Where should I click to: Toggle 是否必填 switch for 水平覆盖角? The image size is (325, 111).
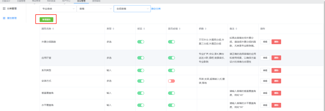pyautogui.click(x=171, y=105)
